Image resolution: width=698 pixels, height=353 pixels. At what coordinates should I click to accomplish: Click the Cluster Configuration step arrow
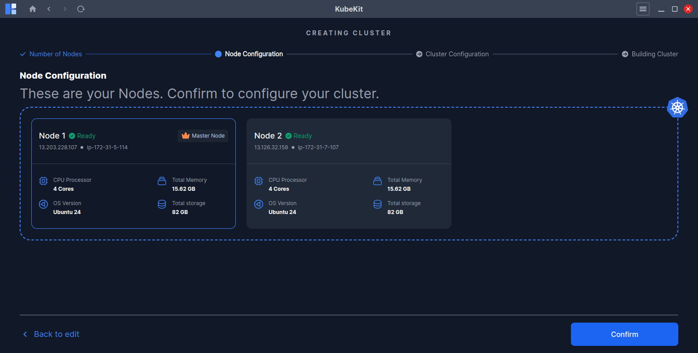(419, 54)
